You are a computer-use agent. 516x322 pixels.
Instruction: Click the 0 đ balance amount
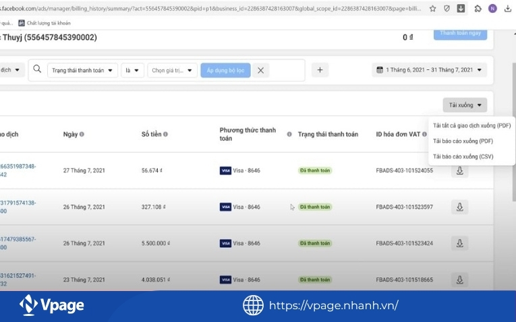coord(407,38)
